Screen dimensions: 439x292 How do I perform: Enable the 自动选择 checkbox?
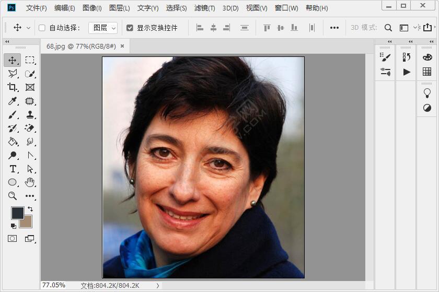click(42, 28)
